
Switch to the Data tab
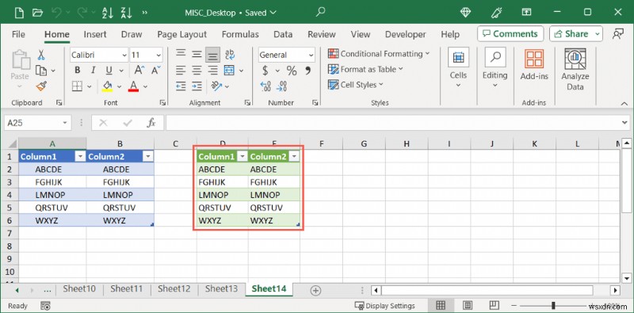pos(283,34)
